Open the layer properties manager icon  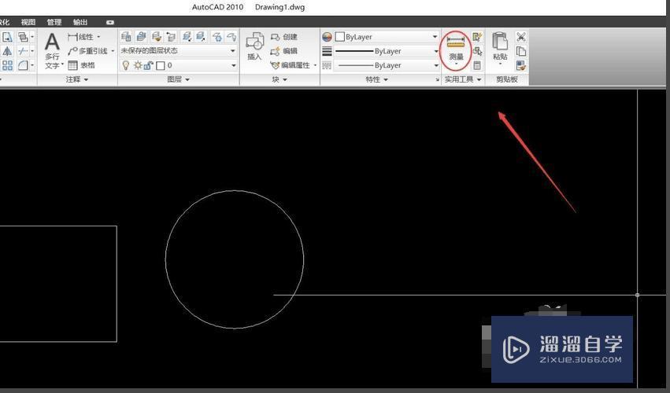126,37
